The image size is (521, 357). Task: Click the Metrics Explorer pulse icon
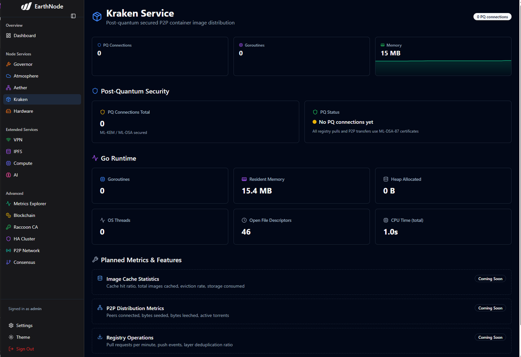coord(9,204)
